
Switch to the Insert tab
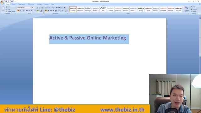tap(14, 4)
